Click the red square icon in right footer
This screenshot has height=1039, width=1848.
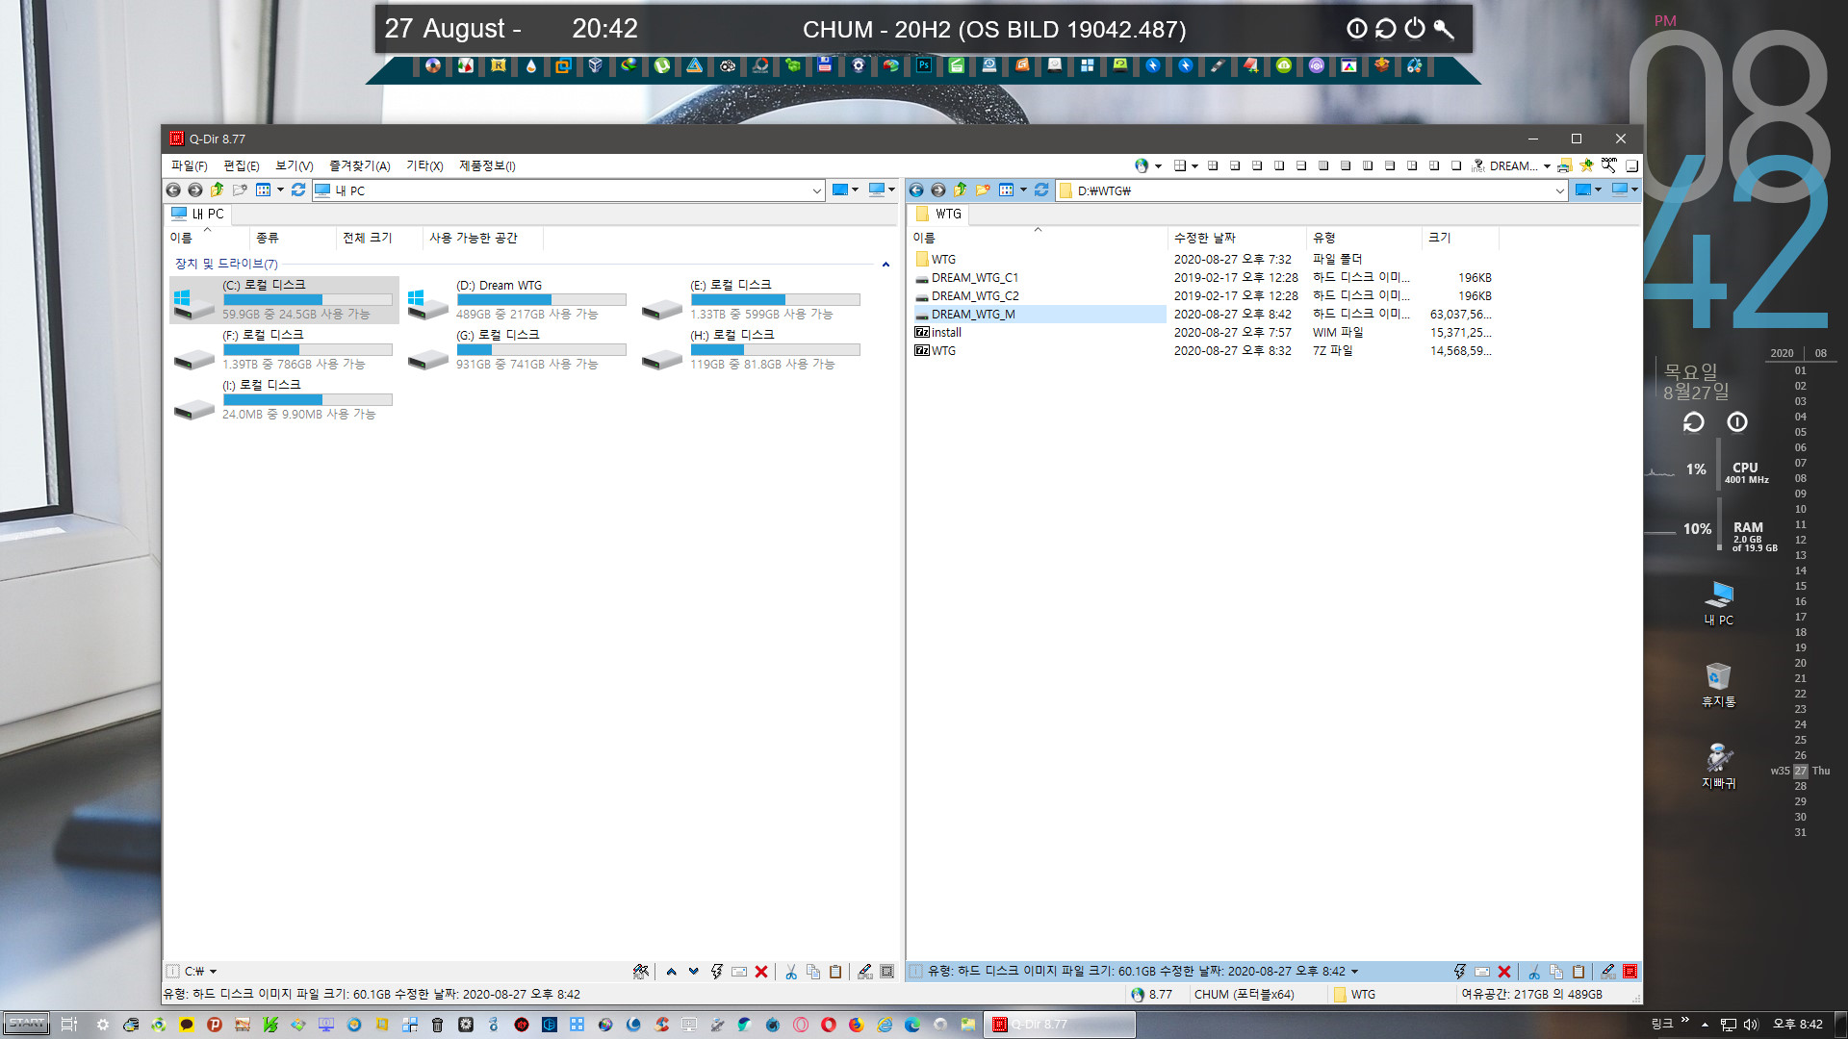click(x=1630, y=972)
